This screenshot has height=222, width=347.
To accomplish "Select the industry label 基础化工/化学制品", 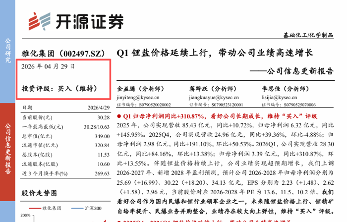I will point(308,35).
